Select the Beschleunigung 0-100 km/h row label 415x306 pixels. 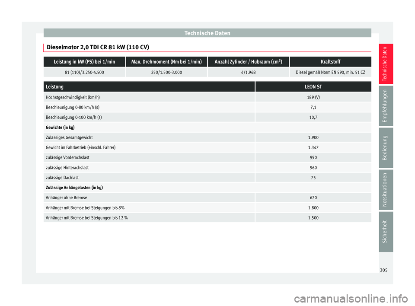tap(74, 118)
